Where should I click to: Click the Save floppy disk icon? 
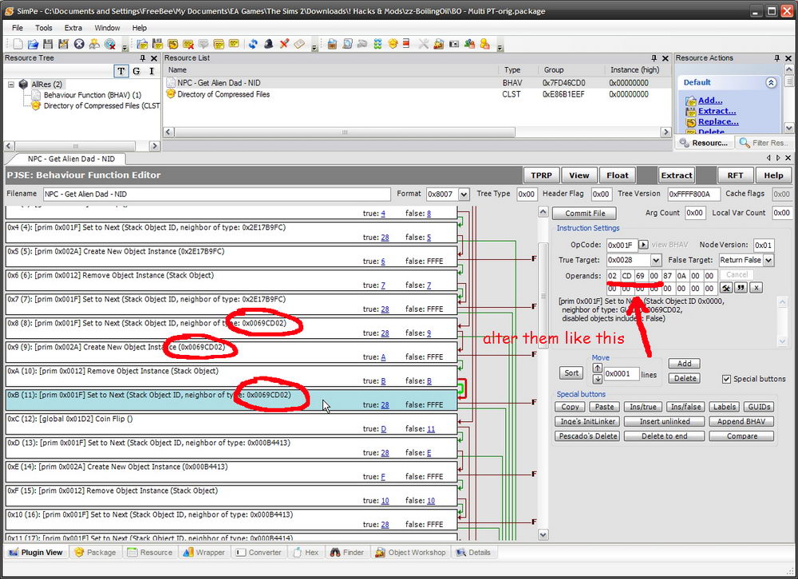pyautogui.click(x=49, y=44)
